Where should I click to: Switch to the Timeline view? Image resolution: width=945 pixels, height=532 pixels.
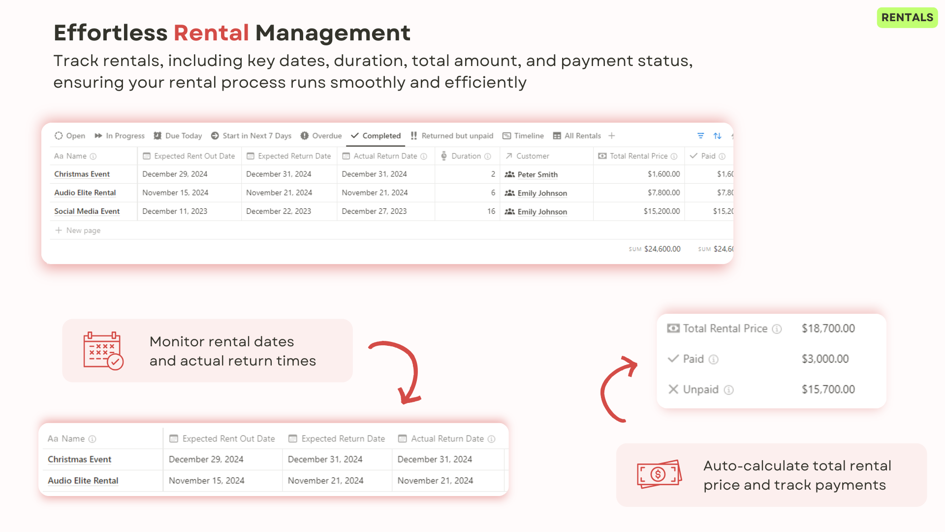[x=529, y=135]
